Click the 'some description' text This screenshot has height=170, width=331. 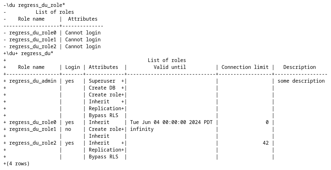click(x=301, y=81)
